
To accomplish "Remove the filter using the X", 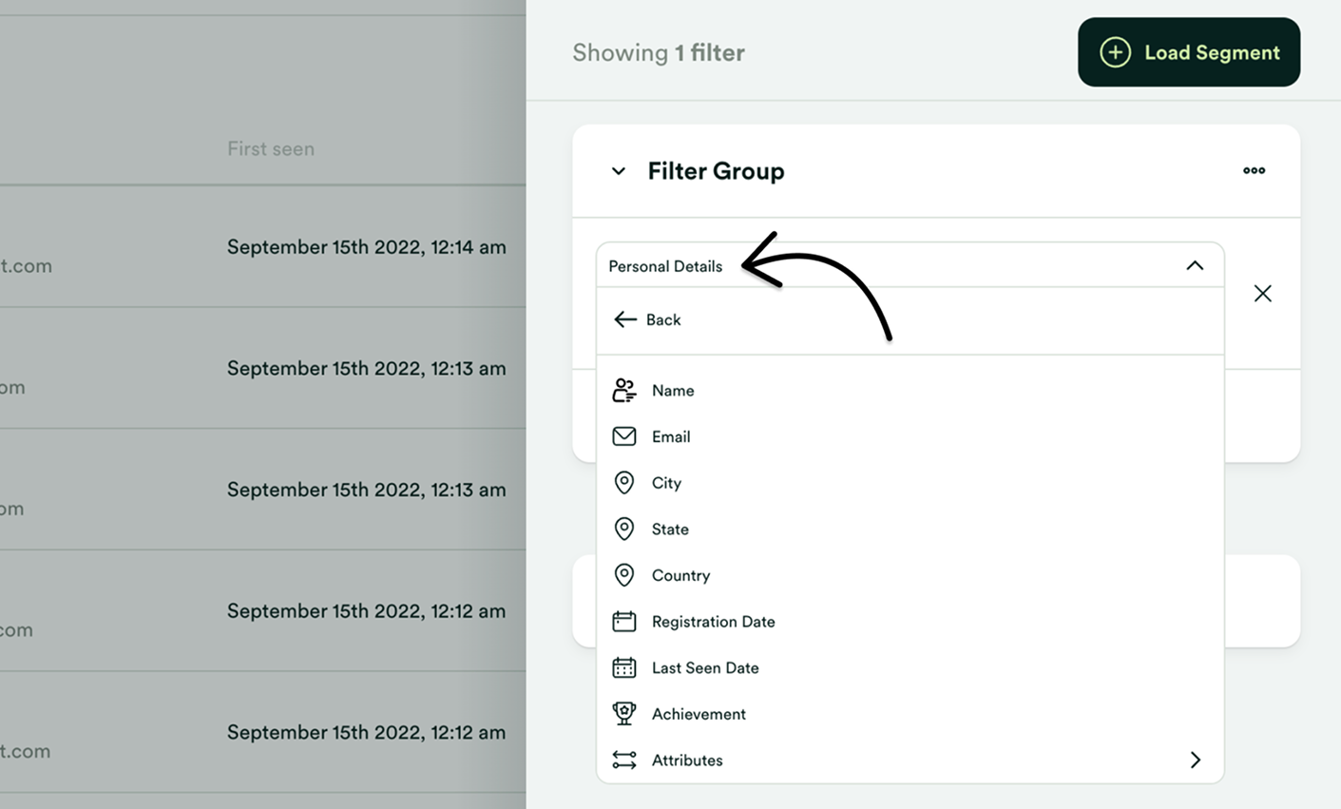I will click(1262, 293).
